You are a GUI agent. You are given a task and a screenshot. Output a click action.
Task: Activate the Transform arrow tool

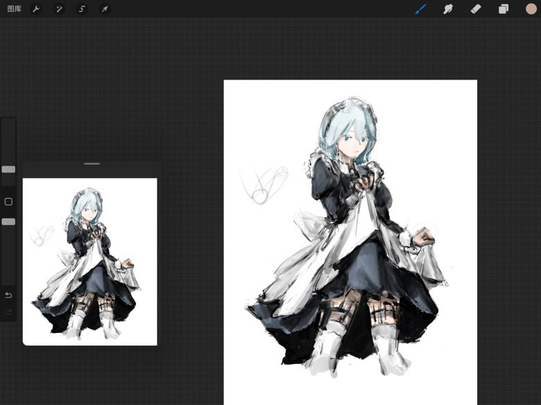coord(105,9)
